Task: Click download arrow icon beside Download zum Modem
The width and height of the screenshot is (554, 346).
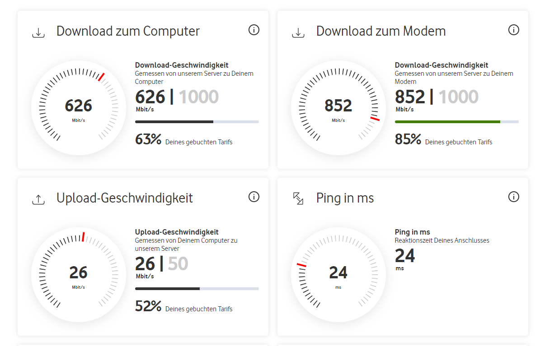Action: coord(298,33)
